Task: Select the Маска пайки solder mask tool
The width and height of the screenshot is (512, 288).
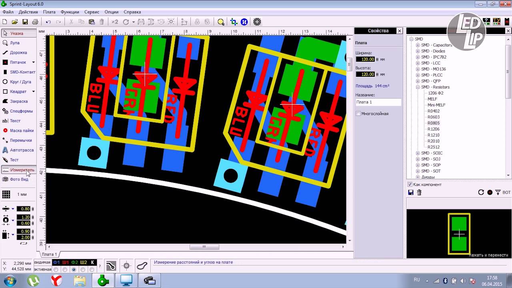Action: tap(18, 130)
